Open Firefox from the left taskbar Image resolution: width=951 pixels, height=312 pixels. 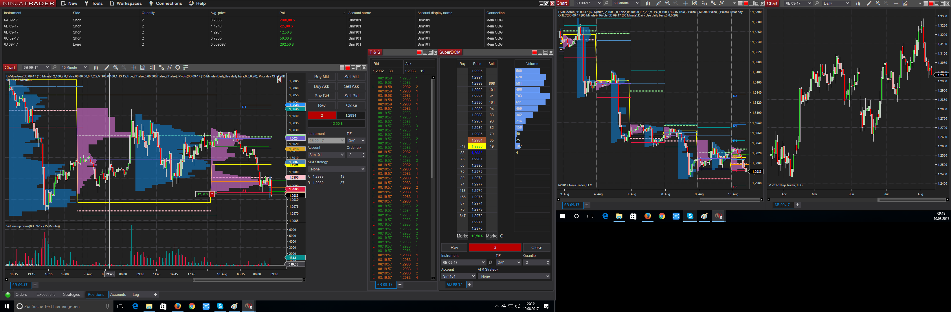pos(178,306)
